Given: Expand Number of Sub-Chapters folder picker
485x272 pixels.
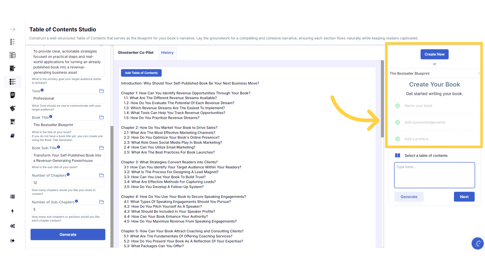Looking at the screenshot, I should 102,202.
